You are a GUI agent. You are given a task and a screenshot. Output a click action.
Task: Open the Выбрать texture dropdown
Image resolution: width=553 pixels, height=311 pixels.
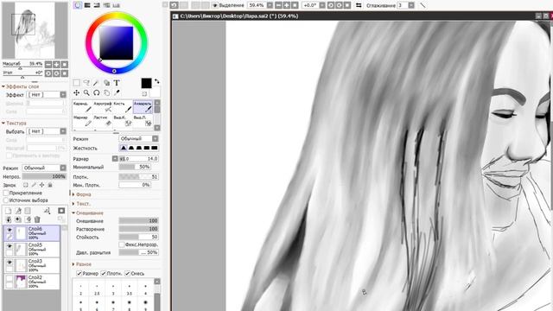(x=47, y=131)
